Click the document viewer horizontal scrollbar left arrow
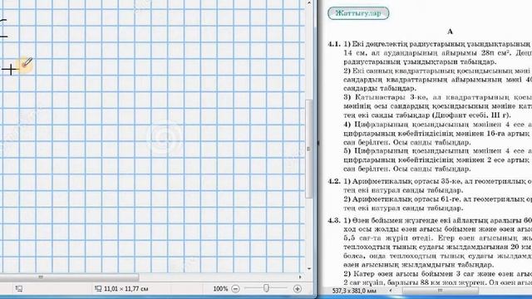532x299 pixels. [x=391, y=291]
